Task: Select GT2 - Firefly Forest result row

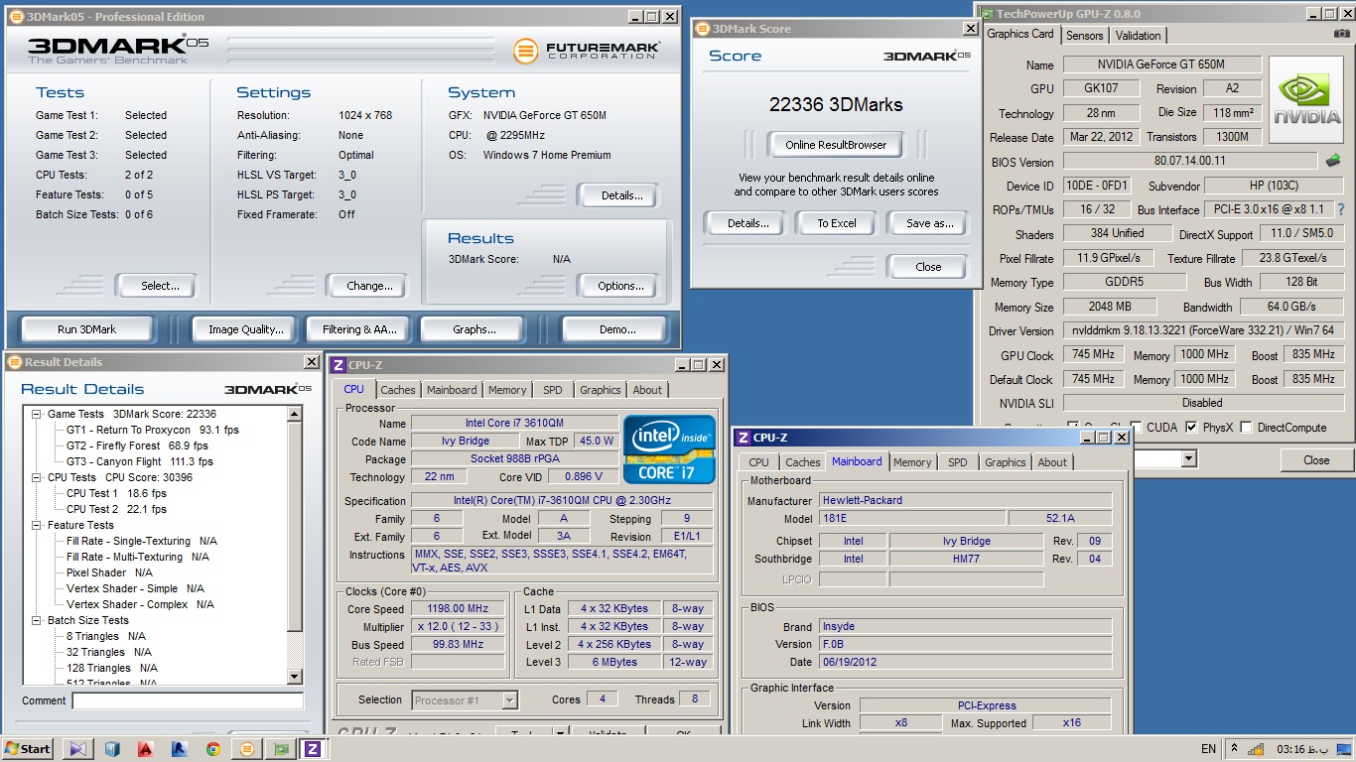Action: [x=137, y=445]
